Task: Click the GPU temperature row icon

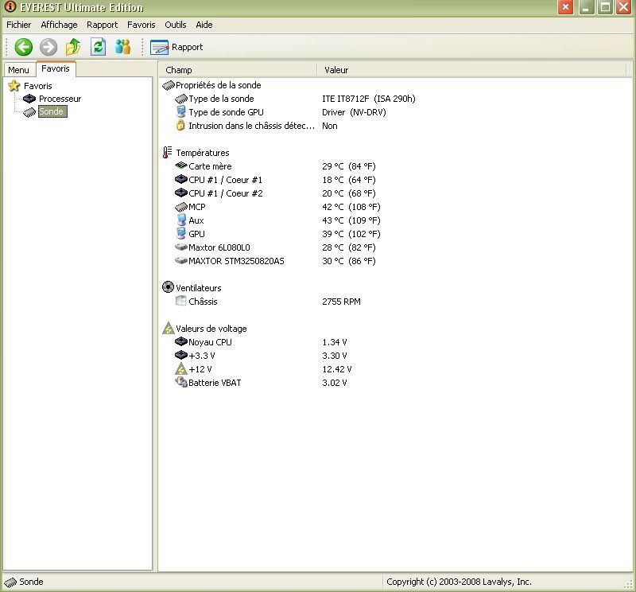Action: pyautogui.click(x=180, y=234)
